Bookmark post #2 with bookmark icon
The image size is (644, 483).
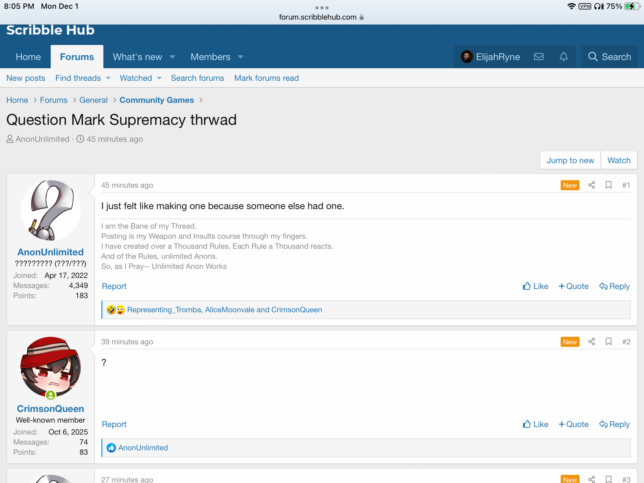click(608, 341)
